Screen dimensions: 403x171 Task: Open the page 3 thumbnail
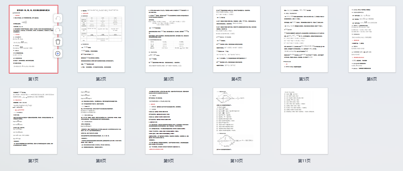tap(169, 39)
